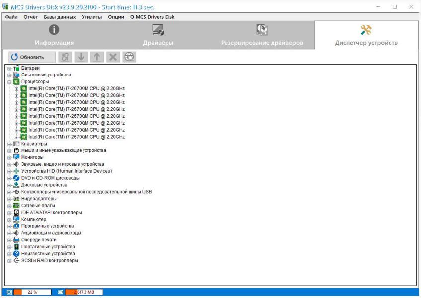Viewport: 421px width, 298px height.
Task: Click the up arrow toolbar icon
Action: tap(97, 57)
